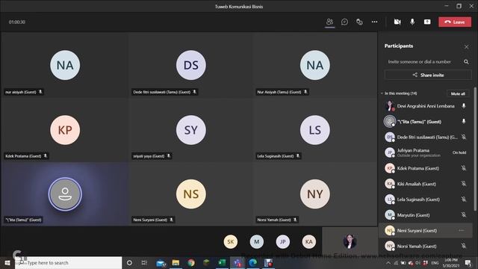Toggle mic for Devi Angrahini Anni Lembana
The width and height of the screenshot is (478, 269).
[464, 106]
